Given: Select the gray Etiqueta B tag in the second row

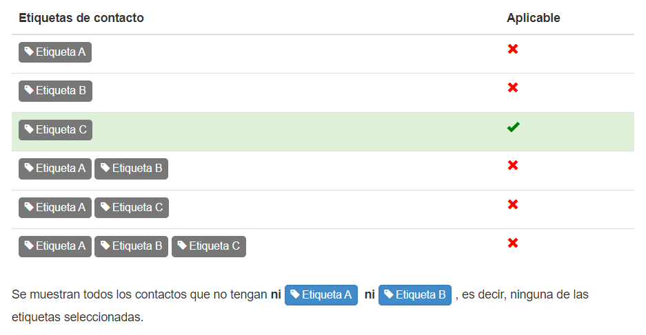Looking at the screenshot, I should [x=55, y=91].
